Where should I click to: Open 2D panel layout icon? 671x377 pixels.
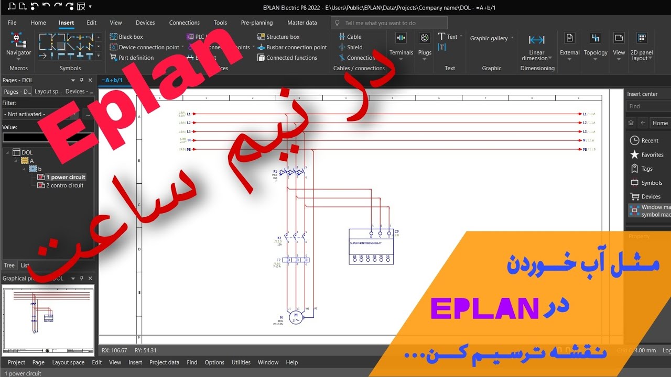(x=642, y=38)
